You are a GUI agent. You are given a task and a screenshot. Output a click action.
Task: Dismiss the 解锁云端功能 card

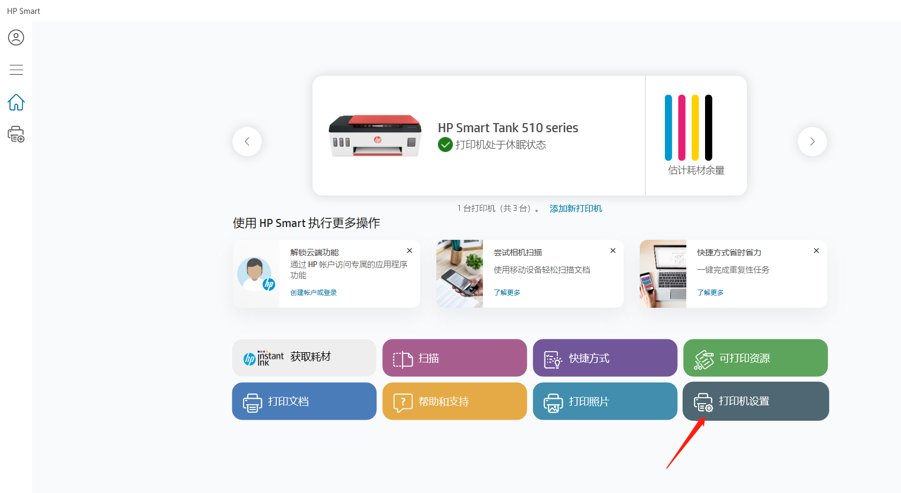click(x=410, y=251)
